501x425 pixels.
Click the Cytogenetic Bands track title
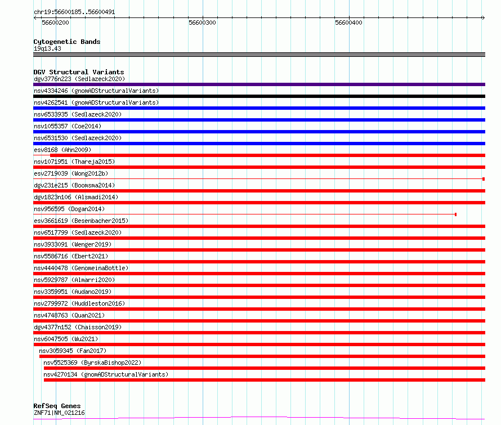coord(67,42)
